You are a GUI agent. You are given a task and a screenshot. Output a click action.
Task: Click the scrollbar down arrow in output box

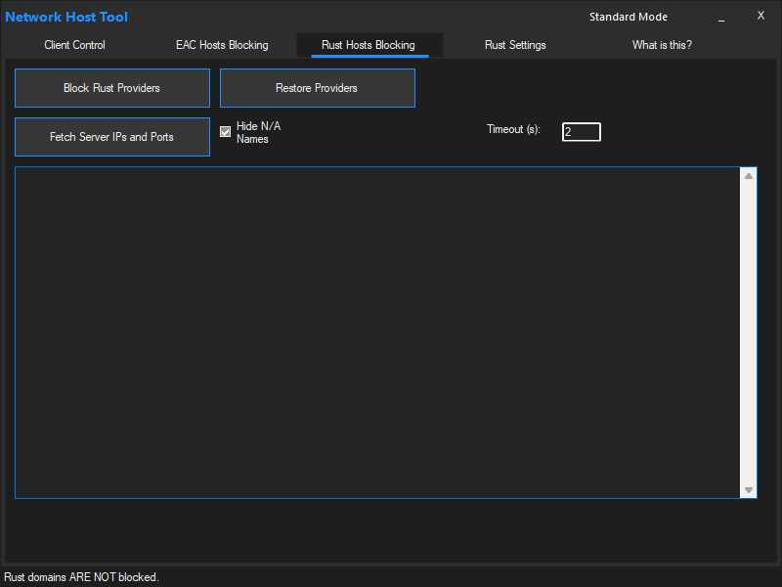[x=749, y=490]
